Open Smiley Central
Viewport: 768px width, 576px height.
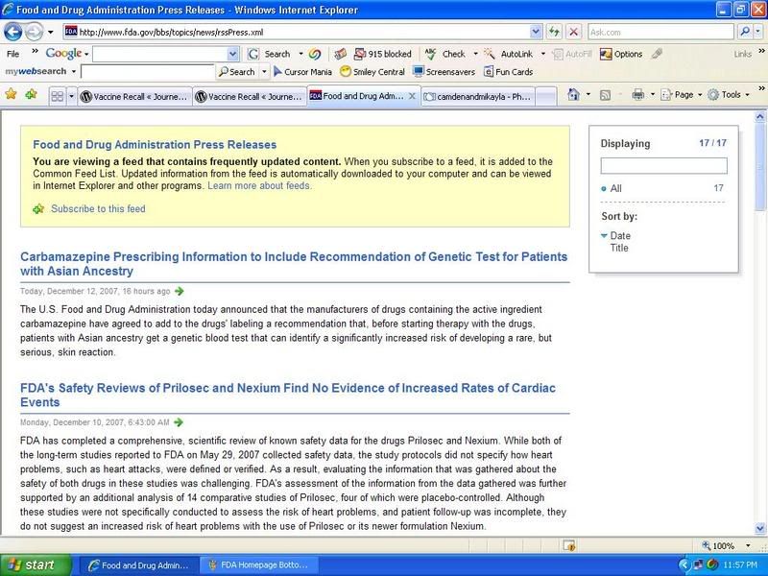click(372, 71)
